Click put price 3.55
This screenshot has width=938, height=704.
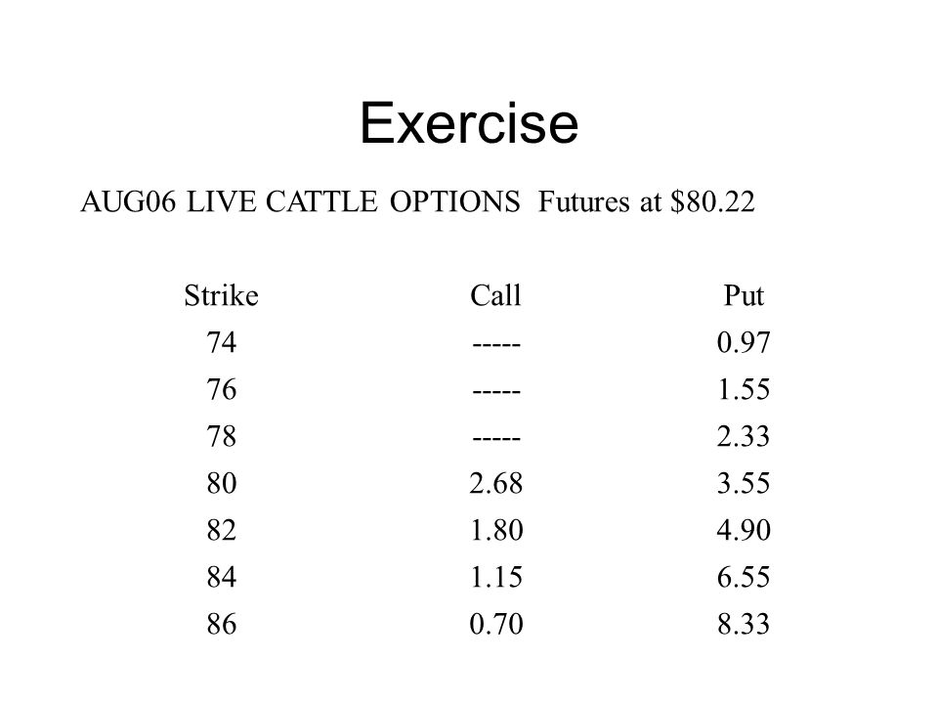(744, 483)
